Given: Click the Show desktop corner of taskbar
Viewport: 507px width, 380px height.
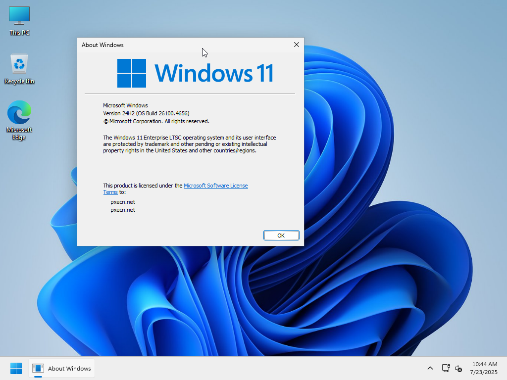Looking at the screenshot, I should tap(505, 368).
